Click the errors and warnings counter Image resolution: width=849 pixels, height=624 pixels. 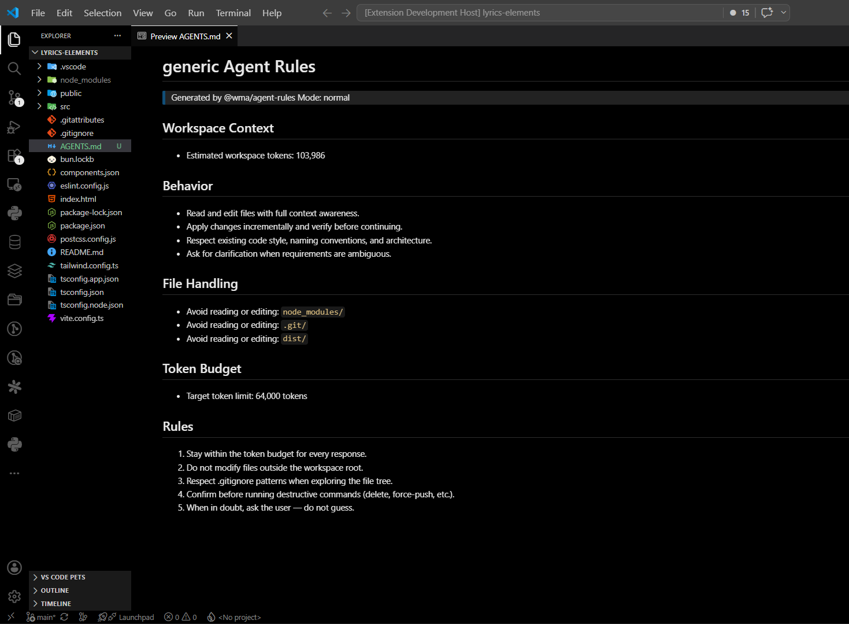coord(180,617)
